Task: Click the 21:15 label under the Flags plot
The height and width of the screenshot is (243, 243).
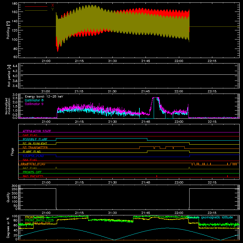Action: pos(79,183)
